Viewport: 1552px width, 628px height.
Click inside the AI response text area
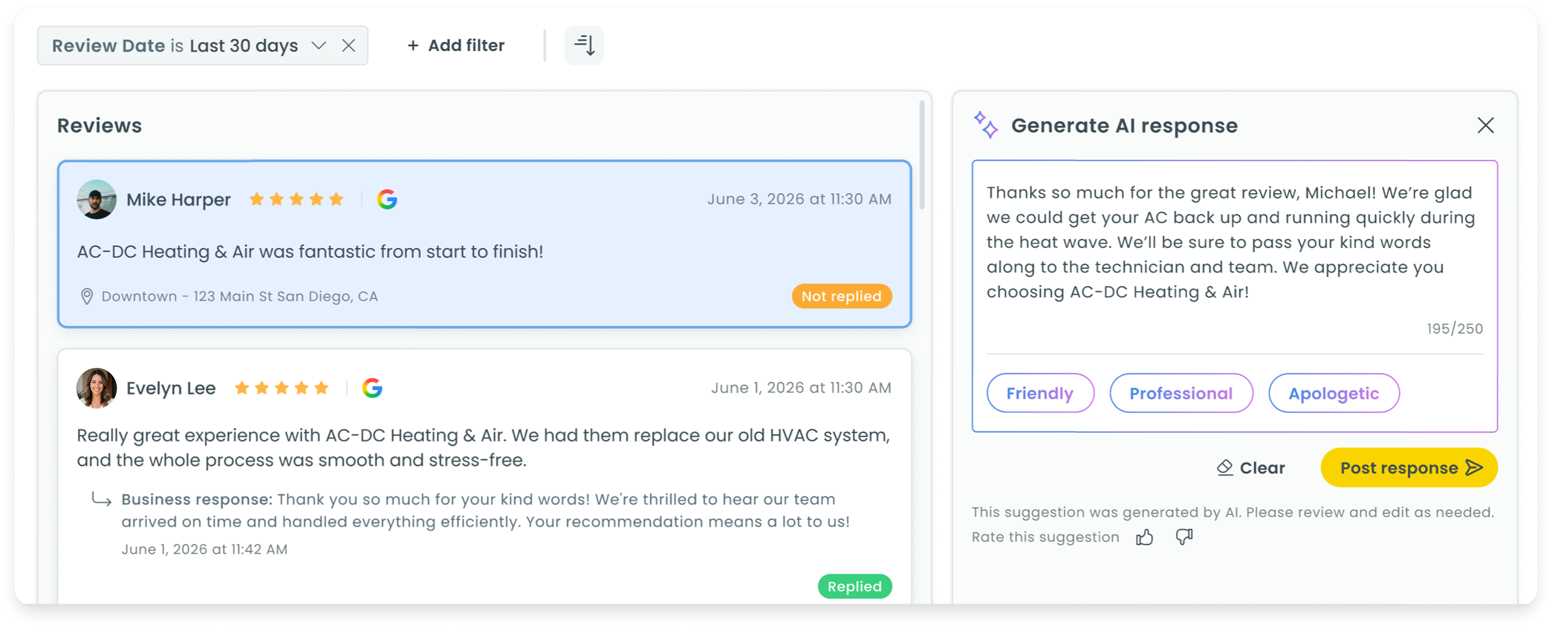click(1234, 243)
